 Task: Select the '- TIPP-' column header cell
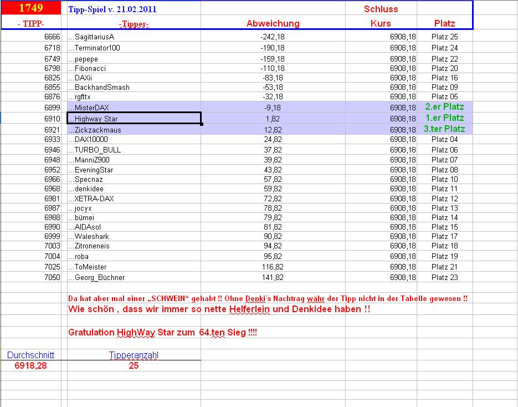(31, 23)
